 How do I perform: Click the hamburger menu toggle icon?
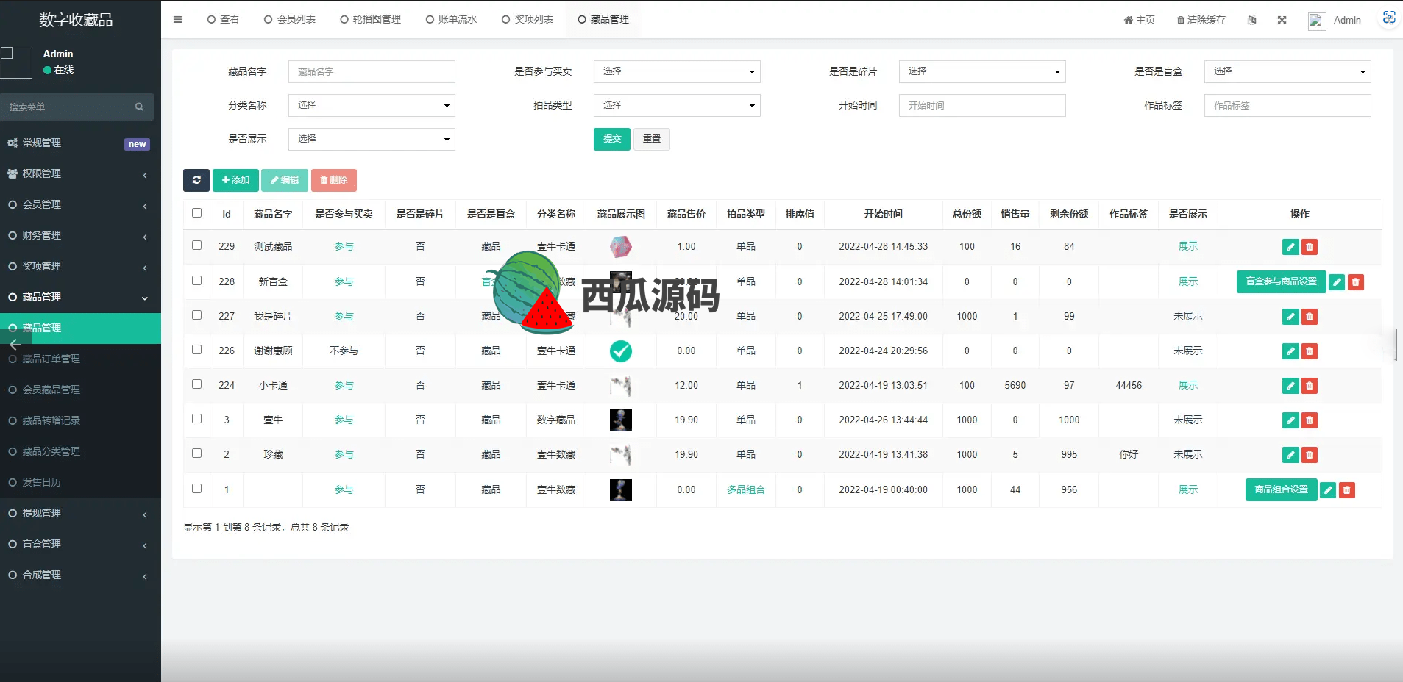[x=177, y=20]
